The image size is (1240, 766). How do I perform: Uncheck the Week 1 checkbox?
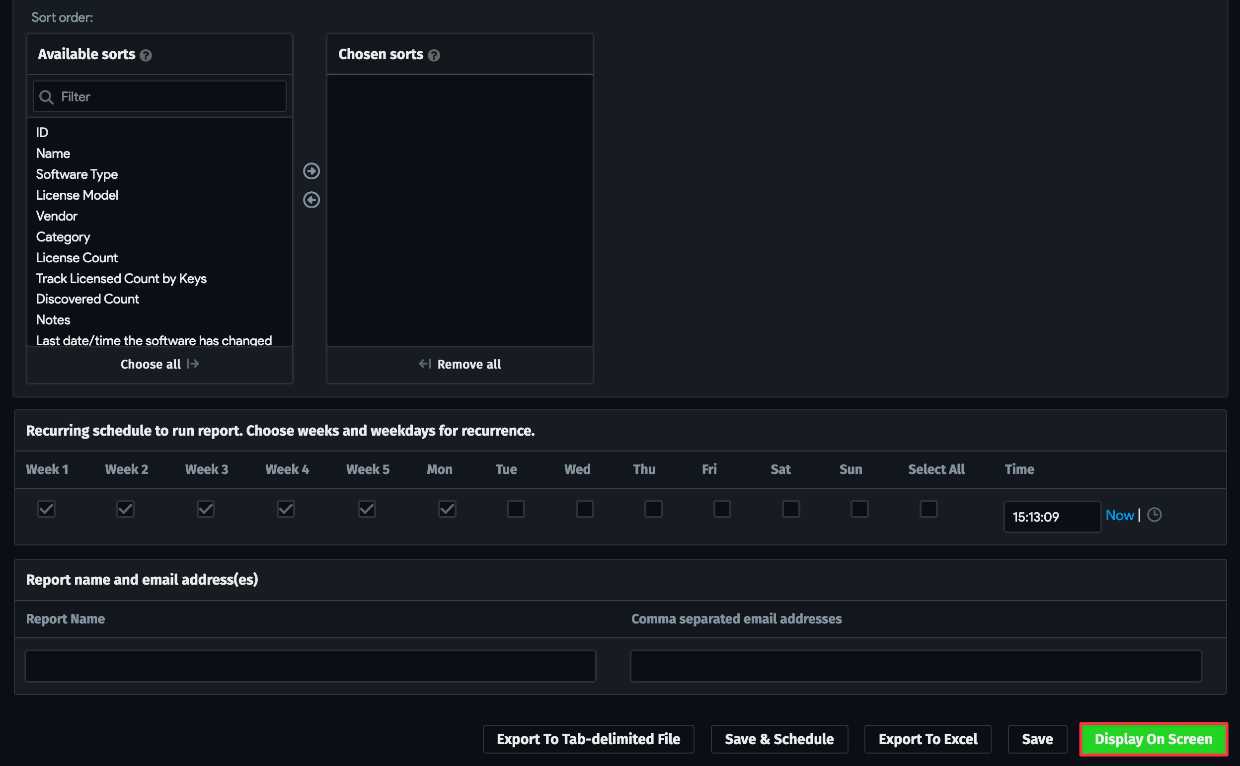(x=46, y=509)
